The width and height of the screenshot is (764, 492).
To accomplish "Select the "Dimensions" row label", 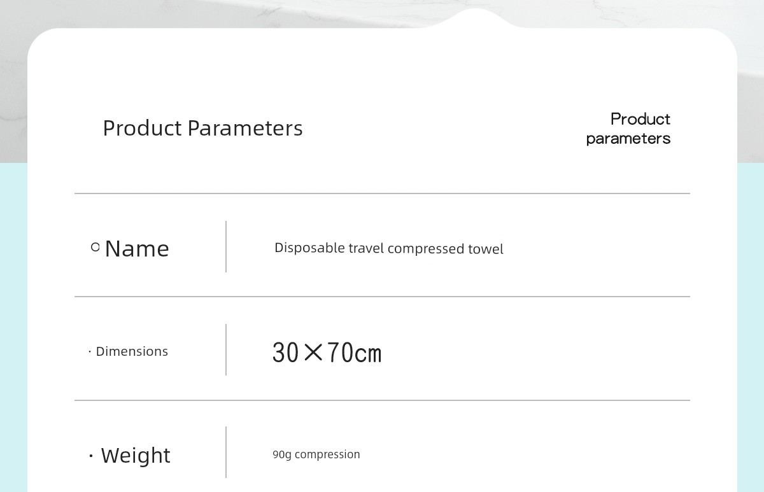I will coord(132,351).
